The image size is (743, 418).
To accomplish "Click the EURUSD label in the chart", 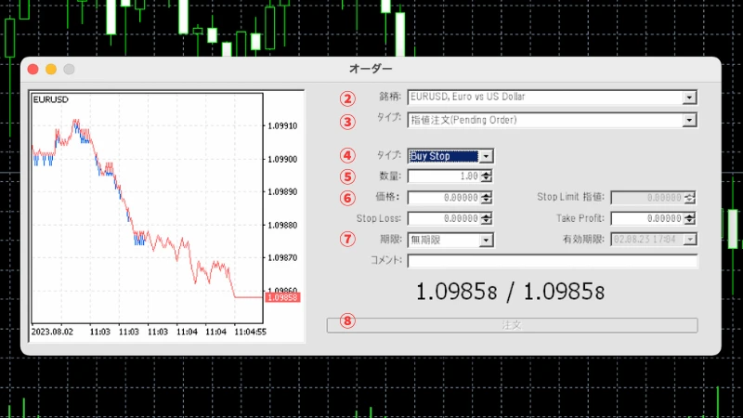I will [x=51, y=99].
